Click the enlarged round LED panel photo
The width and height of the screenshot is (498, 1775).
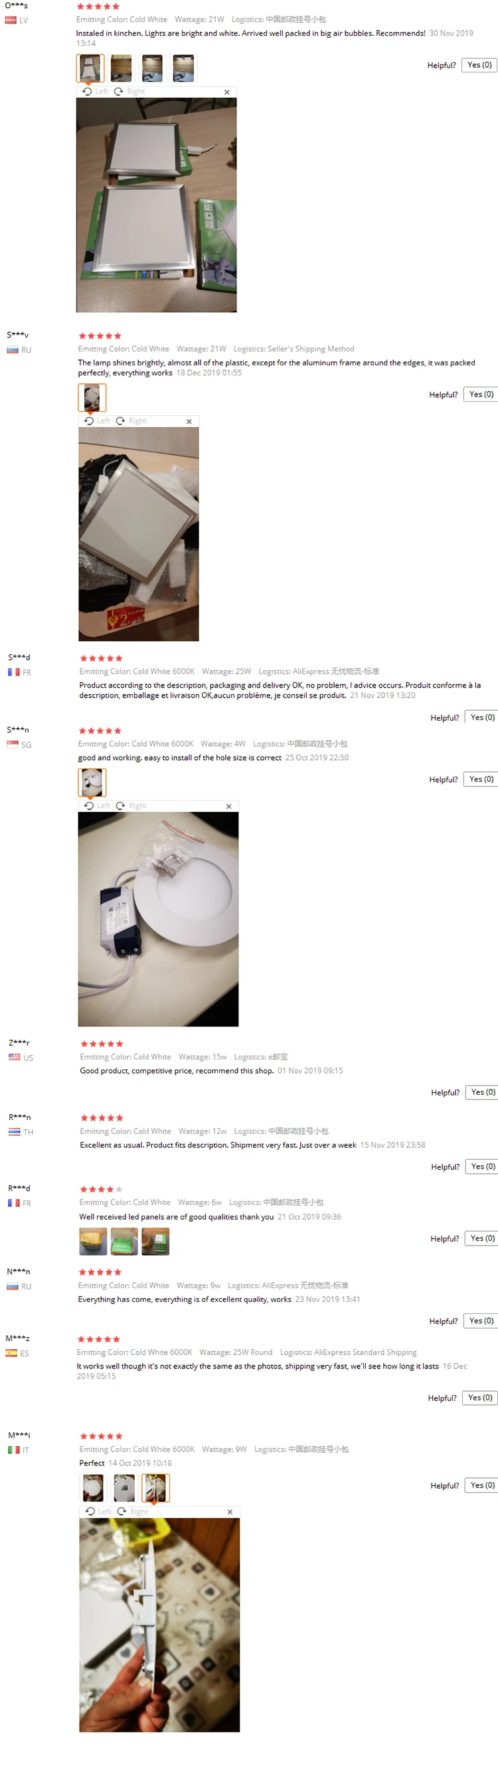pos(159,919)
